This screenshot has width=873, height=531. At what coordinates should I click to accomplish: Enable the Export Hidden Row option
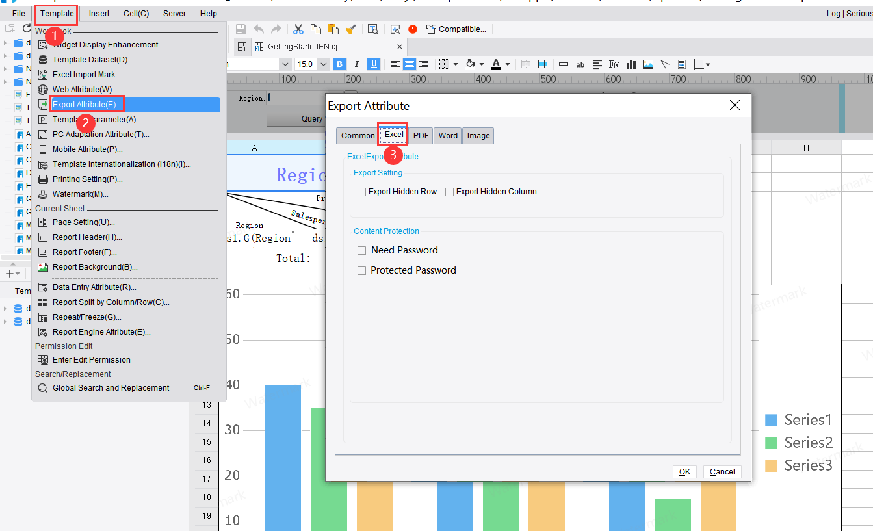[361, 191]
